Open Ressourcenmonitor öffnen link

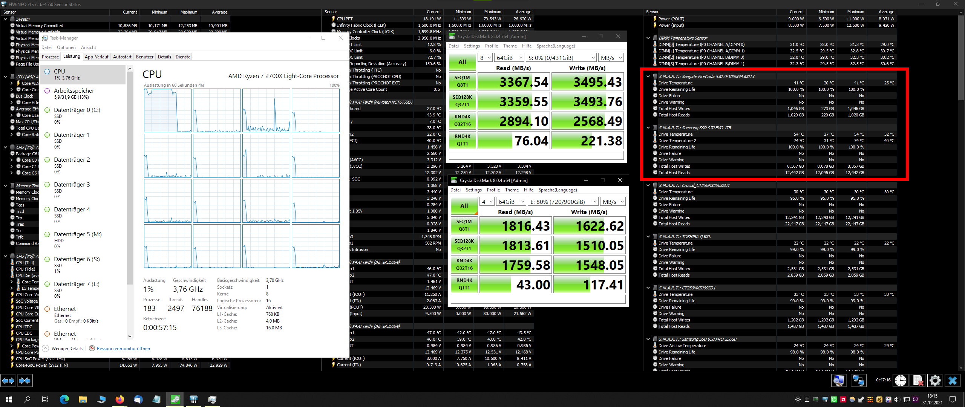point(123,349)
